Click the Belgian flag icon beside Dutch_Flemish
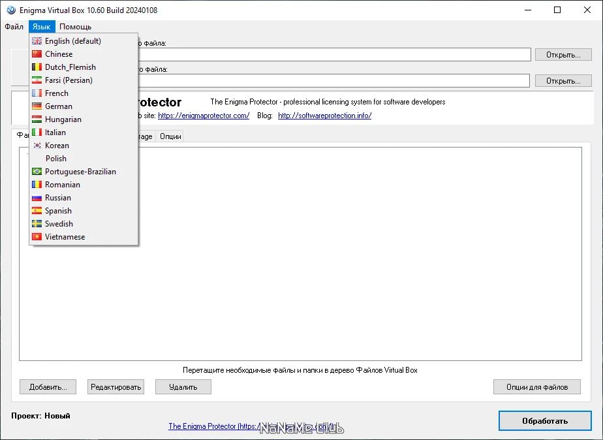 pyautogui.click(x=37, y=67)
